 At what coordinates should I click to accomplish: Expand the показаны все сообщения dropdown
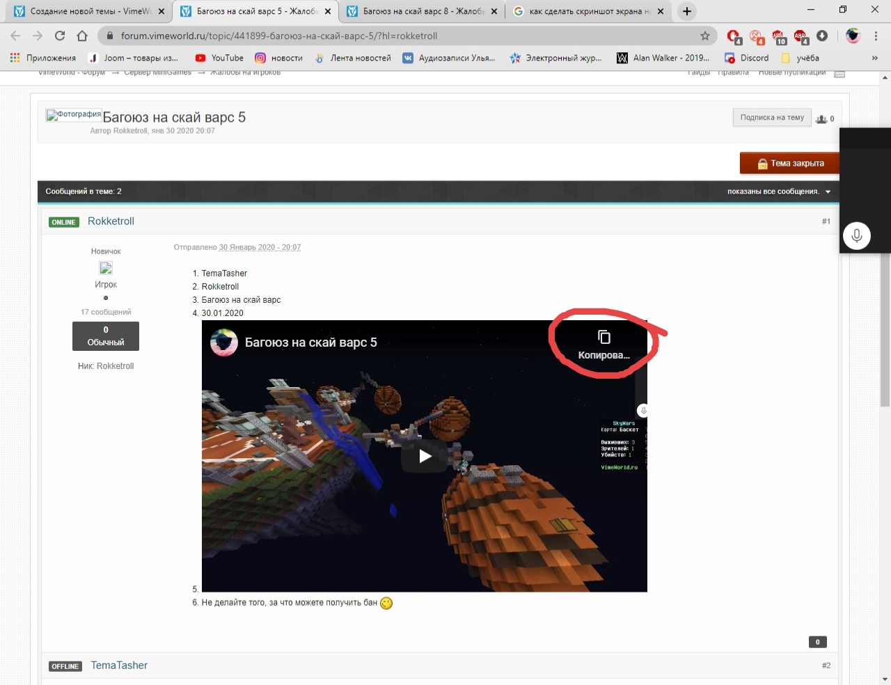pyautogui.click(x=779, y=191)
